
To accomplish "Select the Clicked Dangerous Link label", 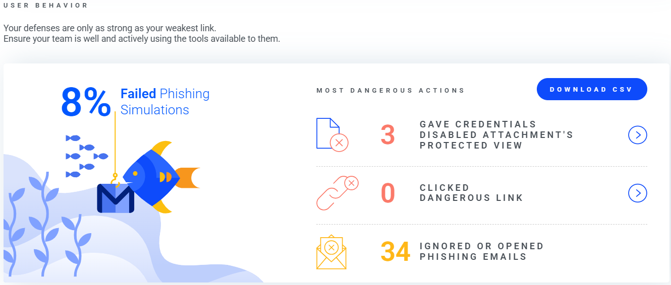I will click(471, 193).
